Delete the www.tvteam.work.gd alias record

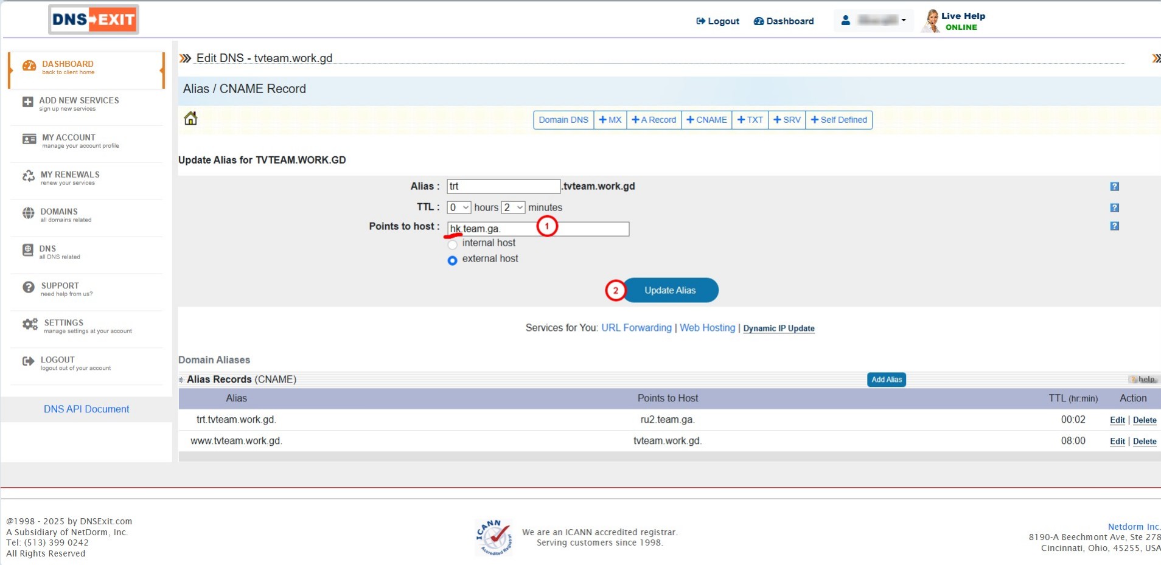(x=1144, y=442)
